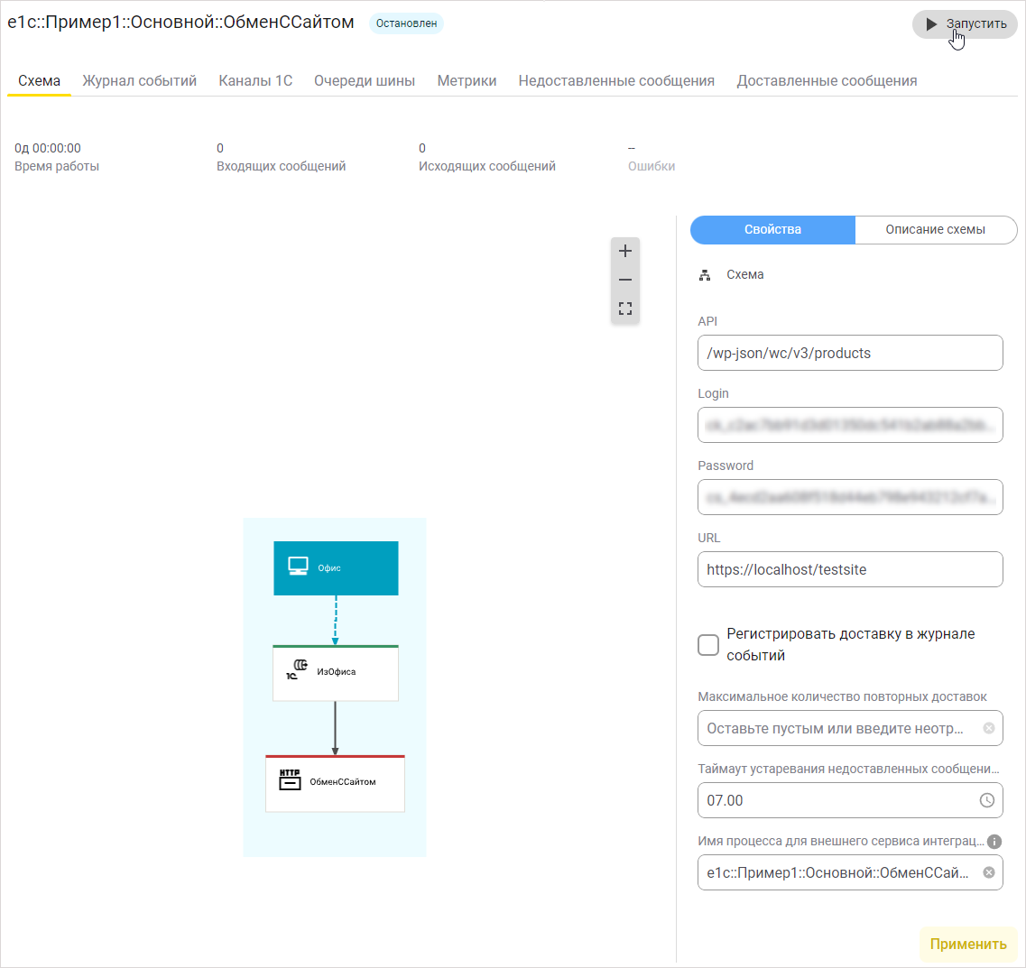Switch to Описание схемы panel

[935, 230]
